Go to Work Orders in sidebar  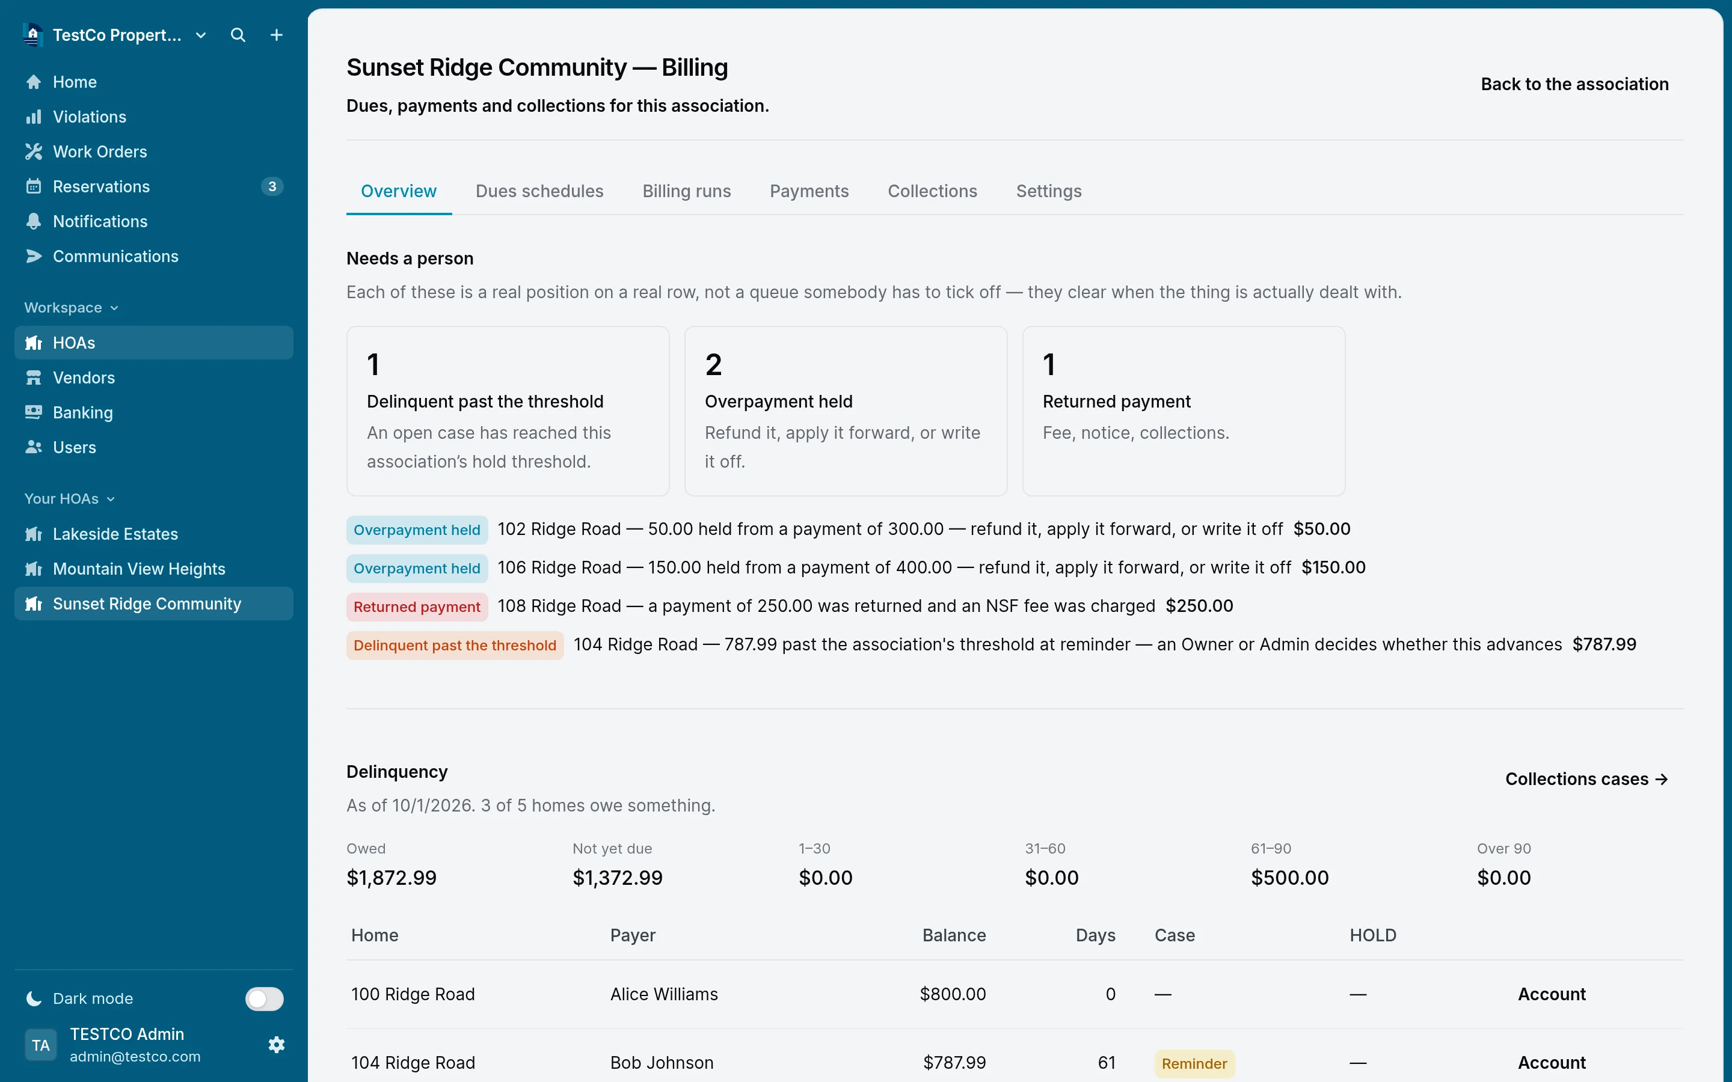[x=154, y=151]
